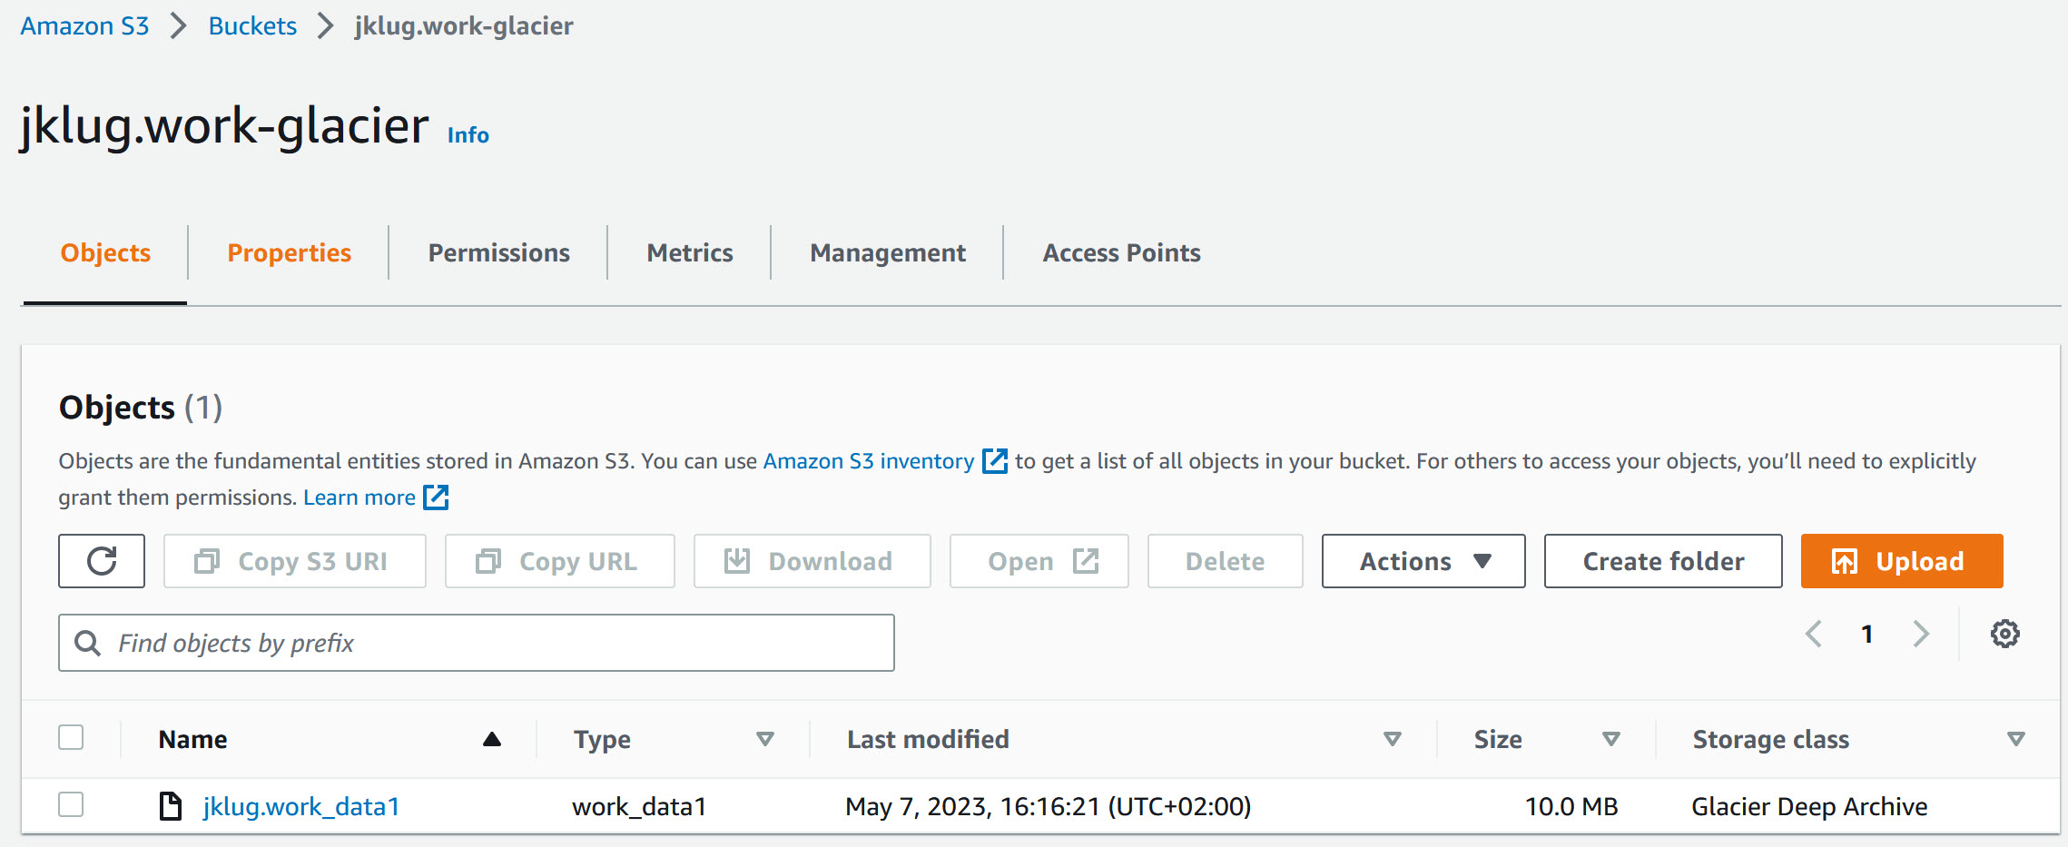Open the objects table settings gear
This screenshot has width=2068, height=847.
[x=2005, y=634]
